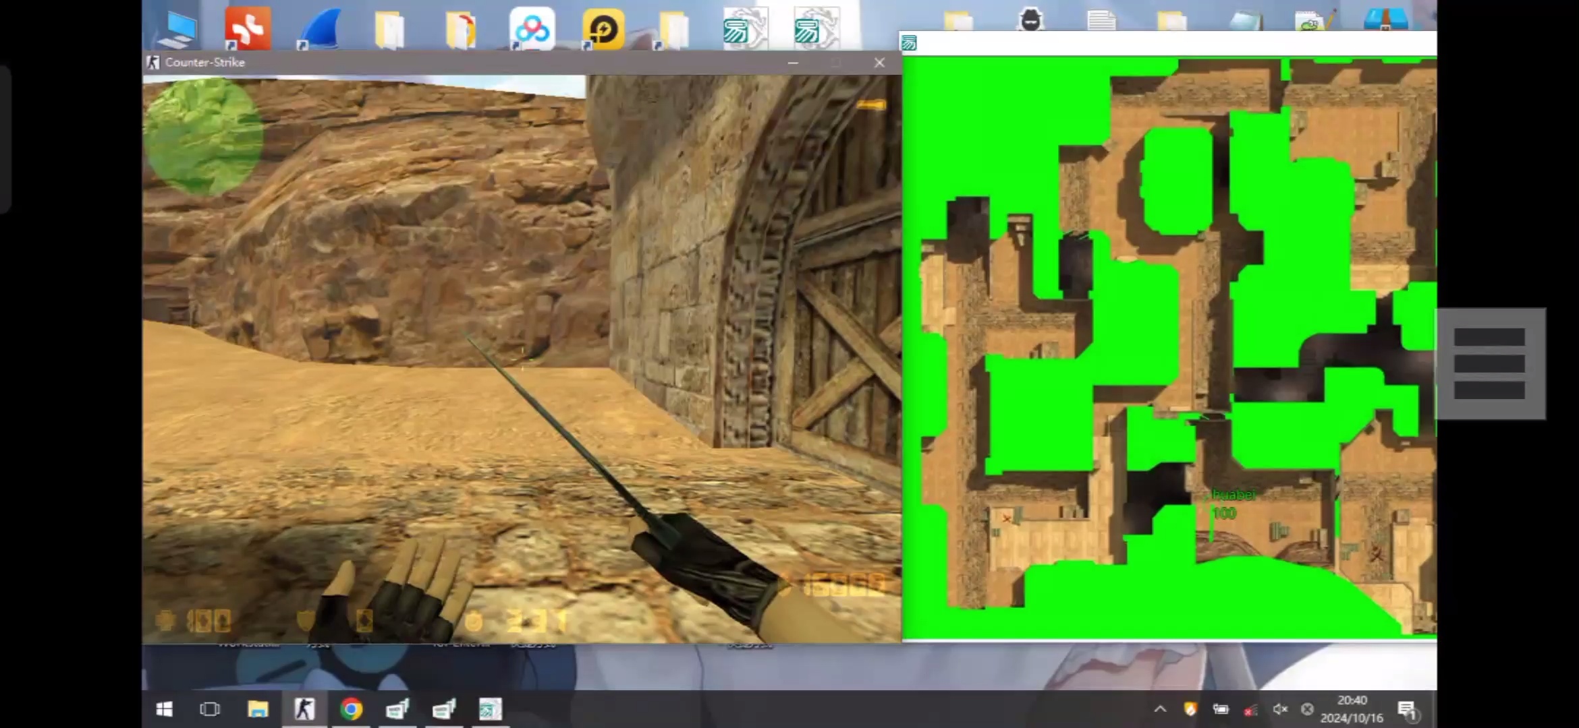Open the Baidu Netdisk desktop shortcut
This screenshot has width=1579, height=728.
tap(532, 29)
